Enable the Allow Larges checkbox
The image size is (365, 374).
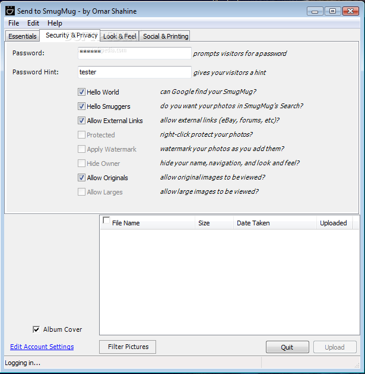click(81, 192)
